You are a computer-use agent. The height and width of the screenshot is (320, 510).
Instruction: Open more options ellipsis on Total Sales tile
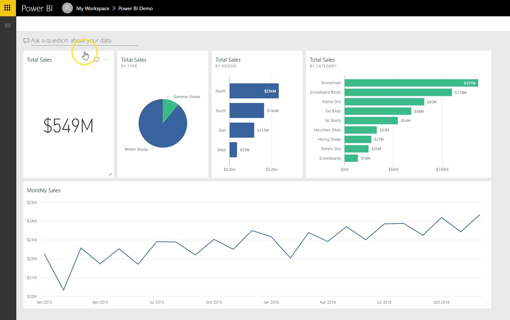[x=106, y=60]
